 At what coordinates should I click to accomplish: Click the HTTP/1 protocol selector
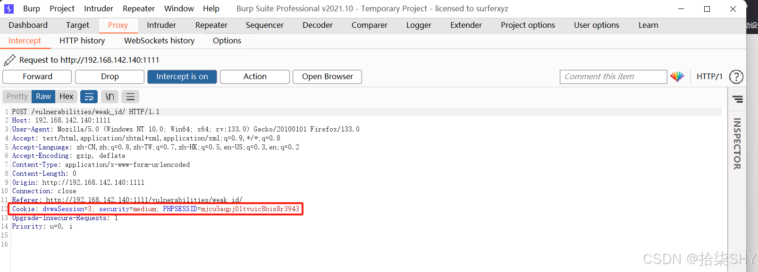click(x=709, y=76)
